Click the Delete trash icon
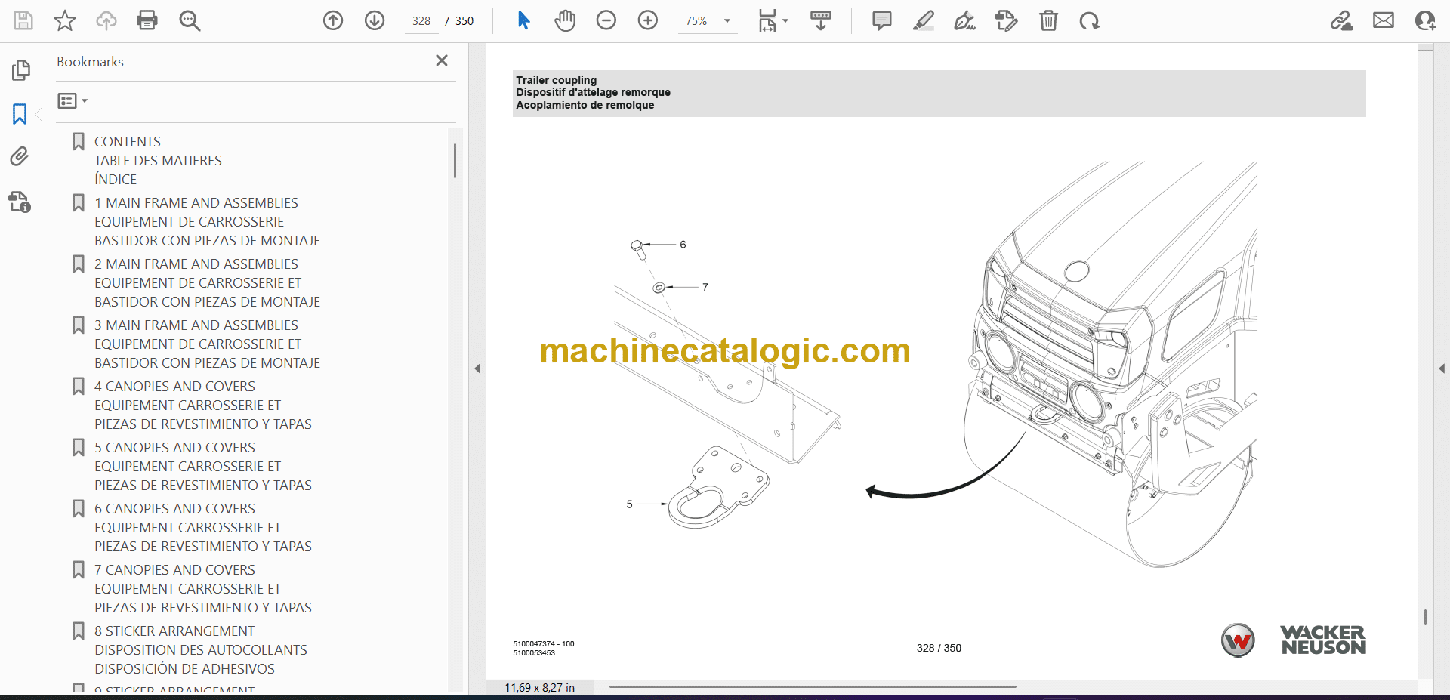Viewport: 1450px width, 700px height. click(1048, 20)
